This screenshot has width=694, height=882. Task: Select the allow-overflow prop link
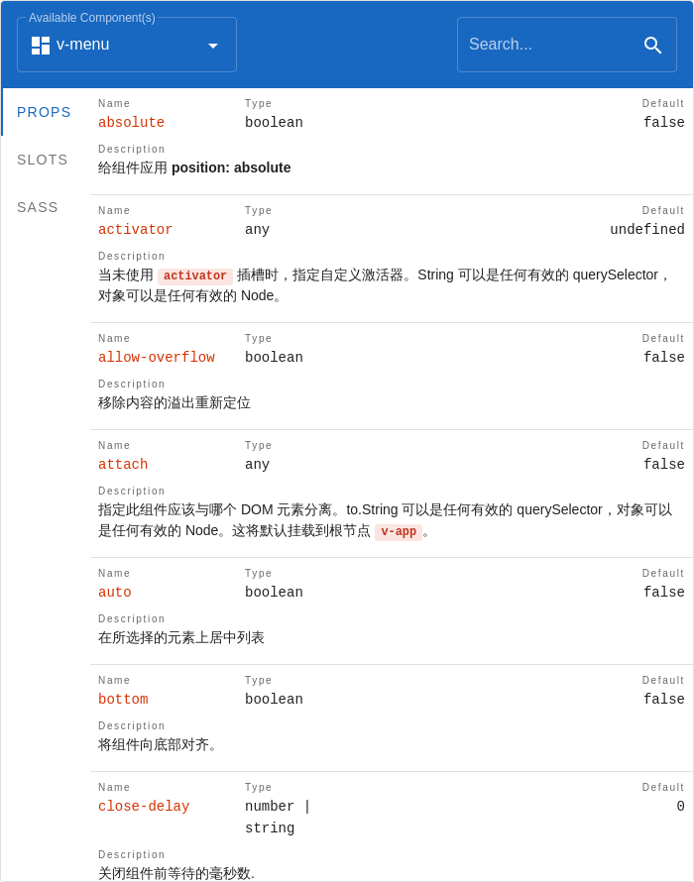click(157, 357)
